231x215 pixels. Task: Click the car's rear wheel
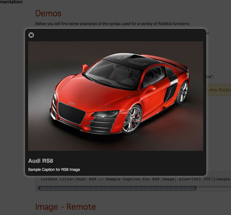pos(183,92)
